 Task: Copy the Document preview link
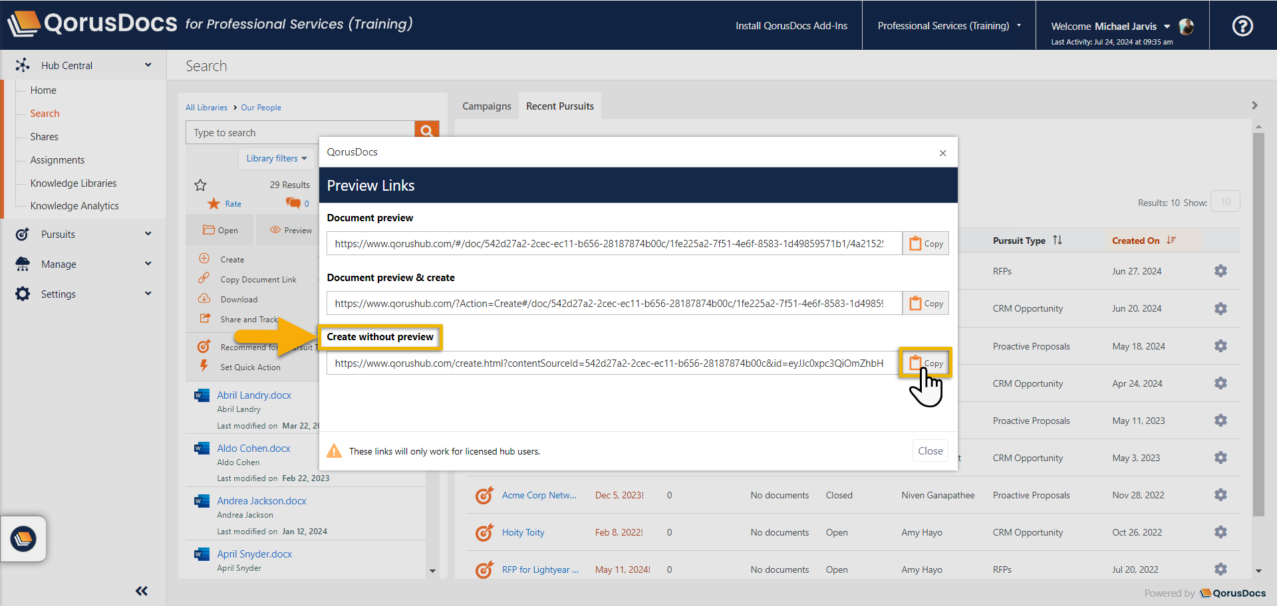point(926,244)
